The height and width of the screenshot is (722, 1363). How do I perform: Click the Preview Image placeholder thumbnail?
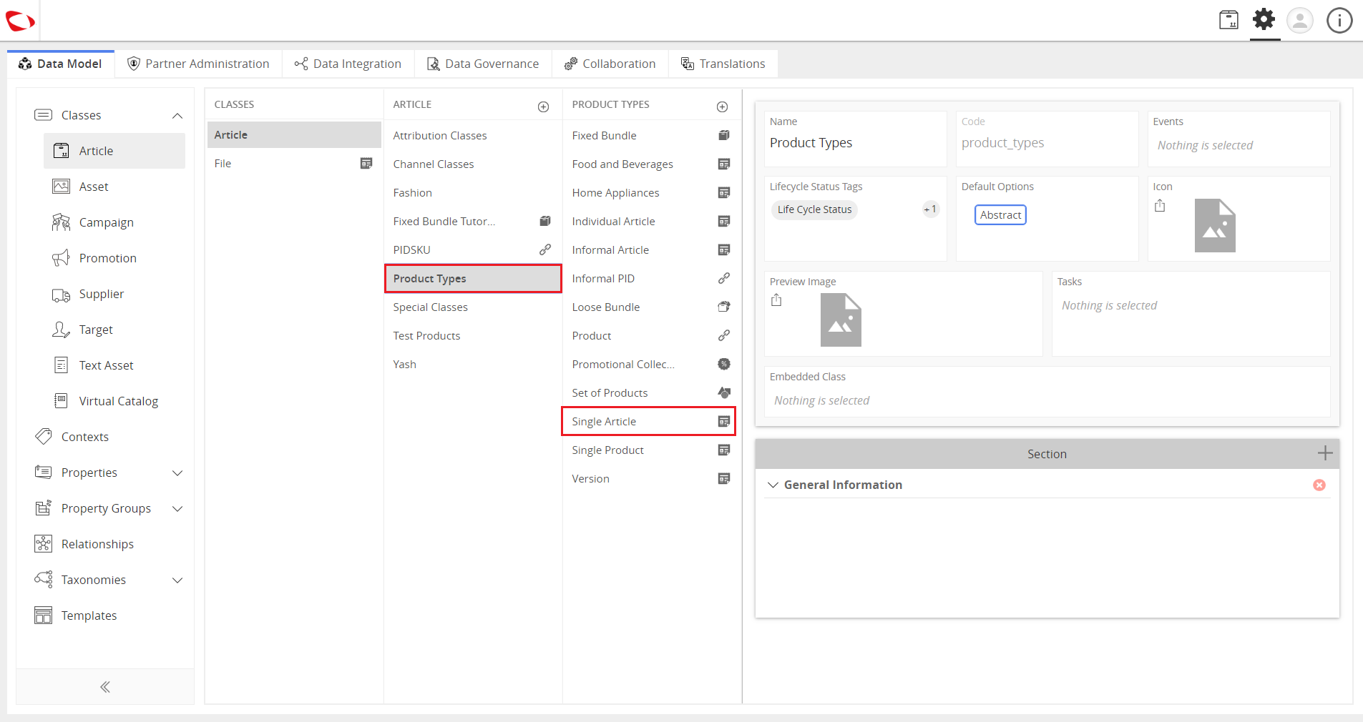tap(841, 320)
